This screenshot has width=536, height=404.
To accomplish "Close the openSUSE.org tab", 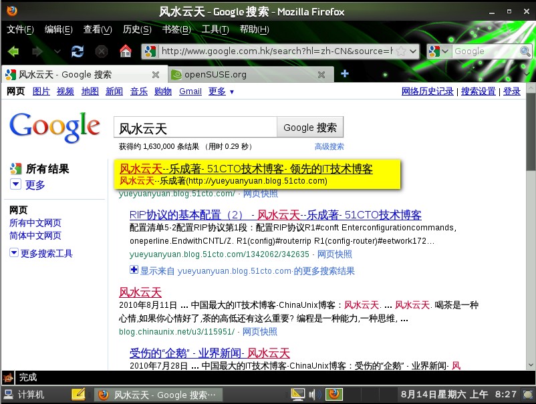I will 321,74.
